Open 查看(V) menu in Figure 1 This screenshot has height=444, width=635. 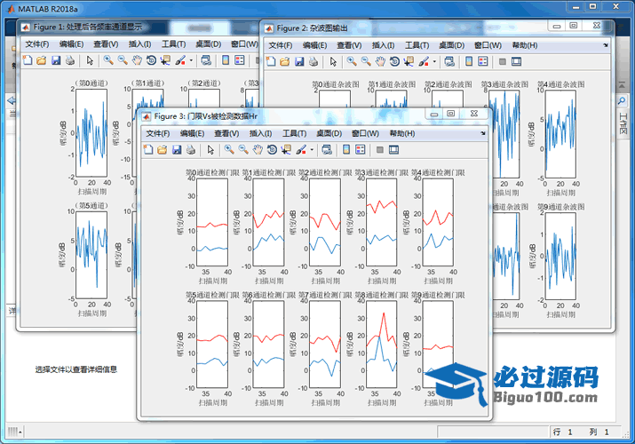[106, 44]
